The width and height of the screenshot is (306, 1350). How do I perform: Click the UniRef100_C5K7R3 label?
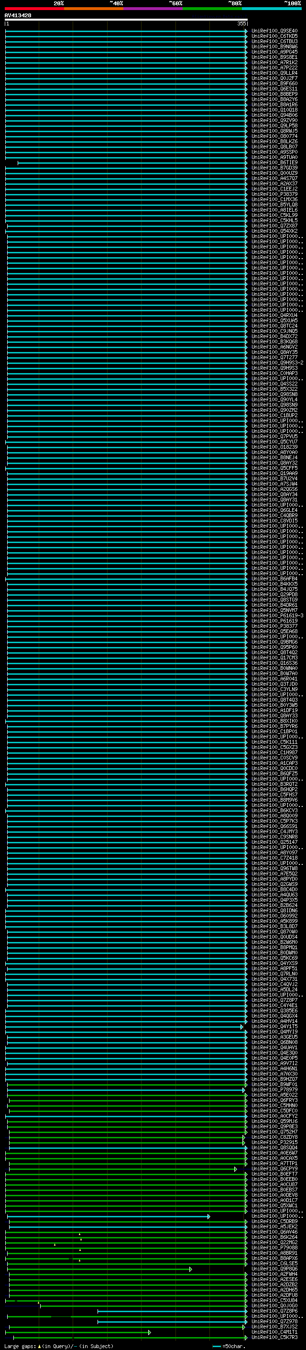tap(274, 1337)
